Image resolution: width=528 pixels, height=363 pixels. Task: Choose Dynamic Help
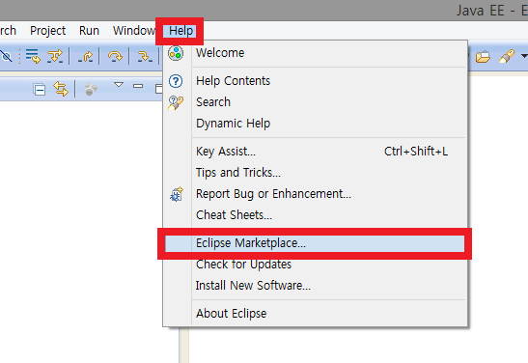tap(316, 124)
